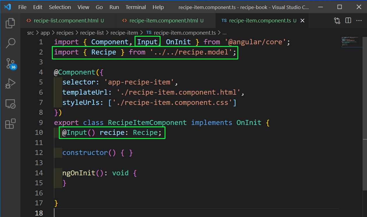Open the Selection menu
Screen dimensions: 367x217
point(60,7)
